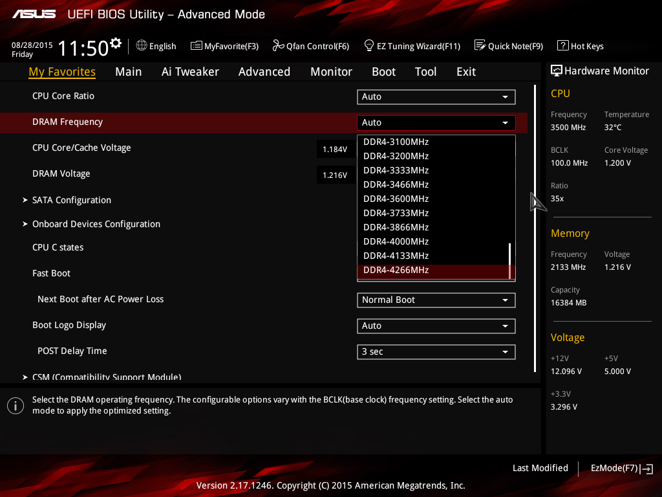The height and width of the screenshot is (497, 662).
Task: Click the globe language icon
Action: (142, 45)
